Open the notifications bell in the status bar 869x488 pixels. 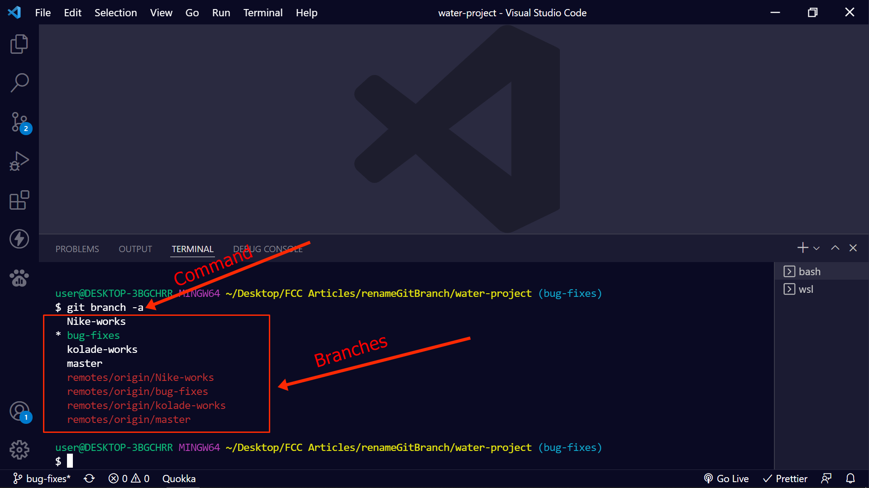click(850, 479)
